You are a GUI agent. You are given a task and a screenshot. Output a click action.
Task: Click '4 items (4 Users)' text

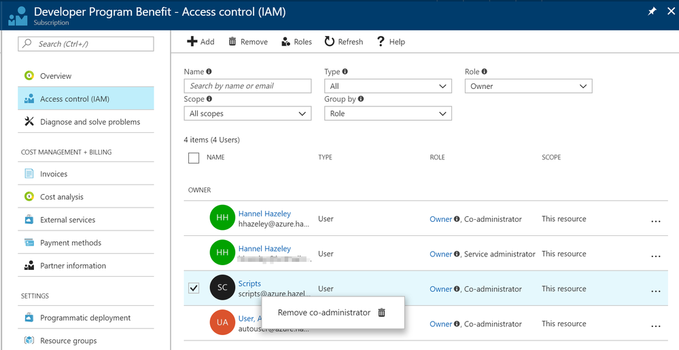212,140
